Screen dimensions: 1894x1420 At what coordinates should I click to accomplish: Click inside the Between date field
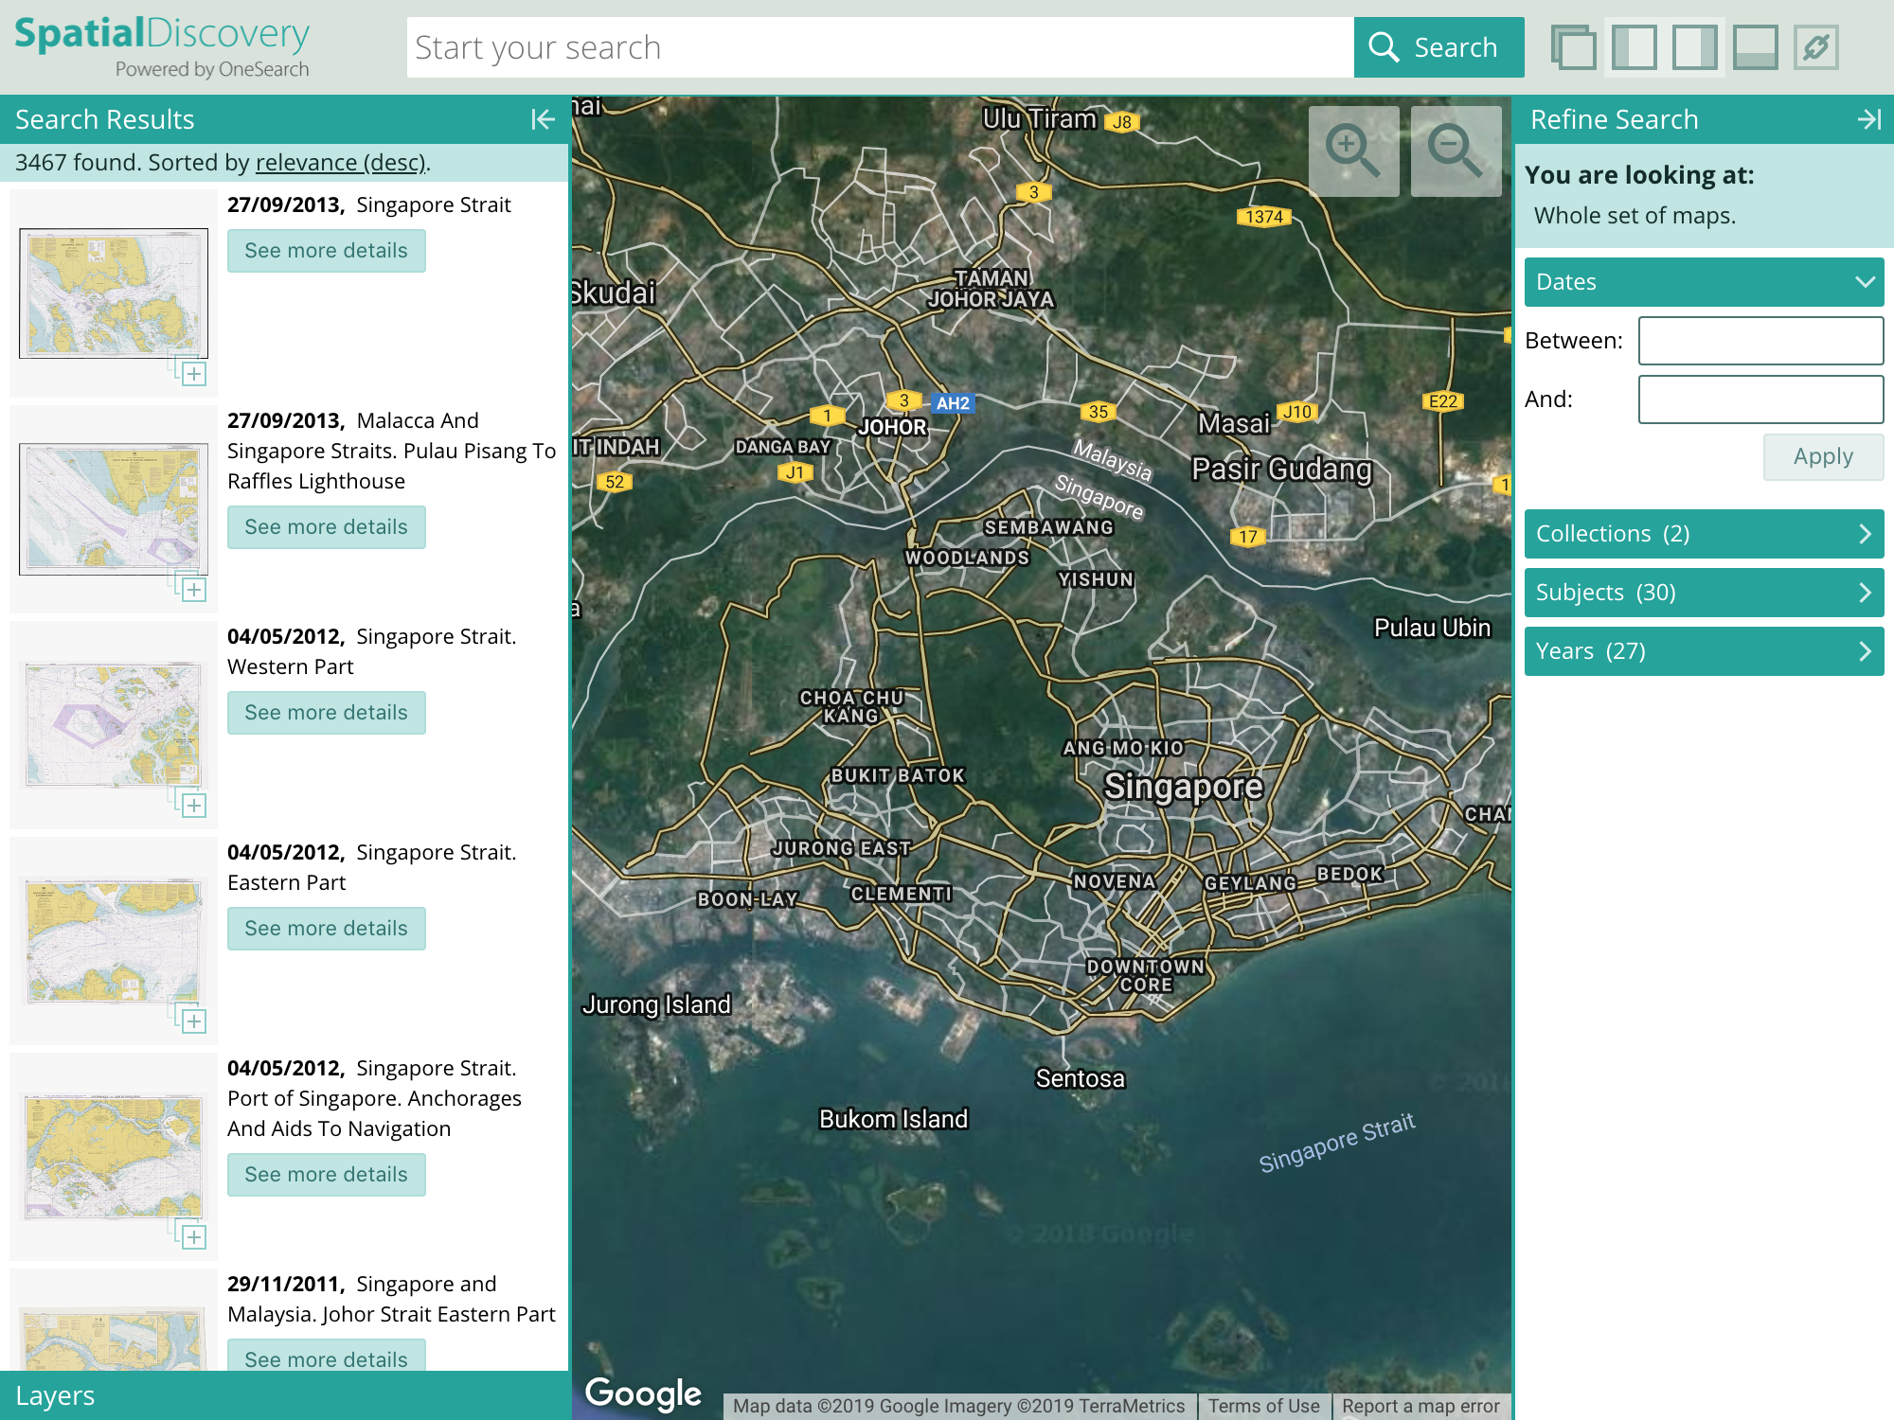(x=1759, y=341)
